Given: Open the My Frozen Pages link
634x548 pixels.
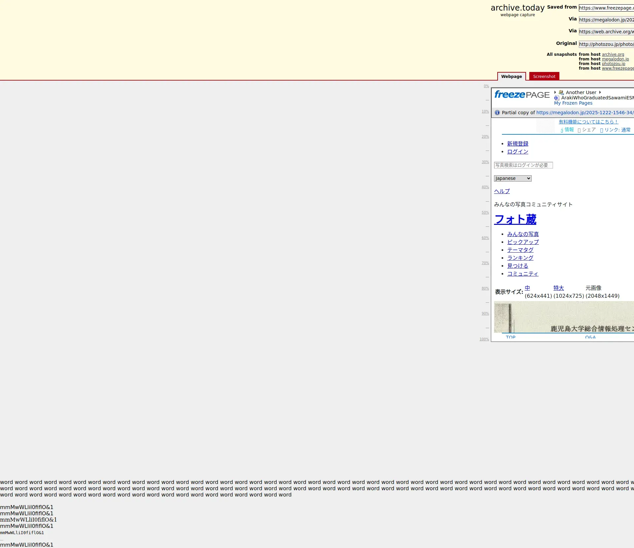Looking at the screenshot, I should point(573,103).
